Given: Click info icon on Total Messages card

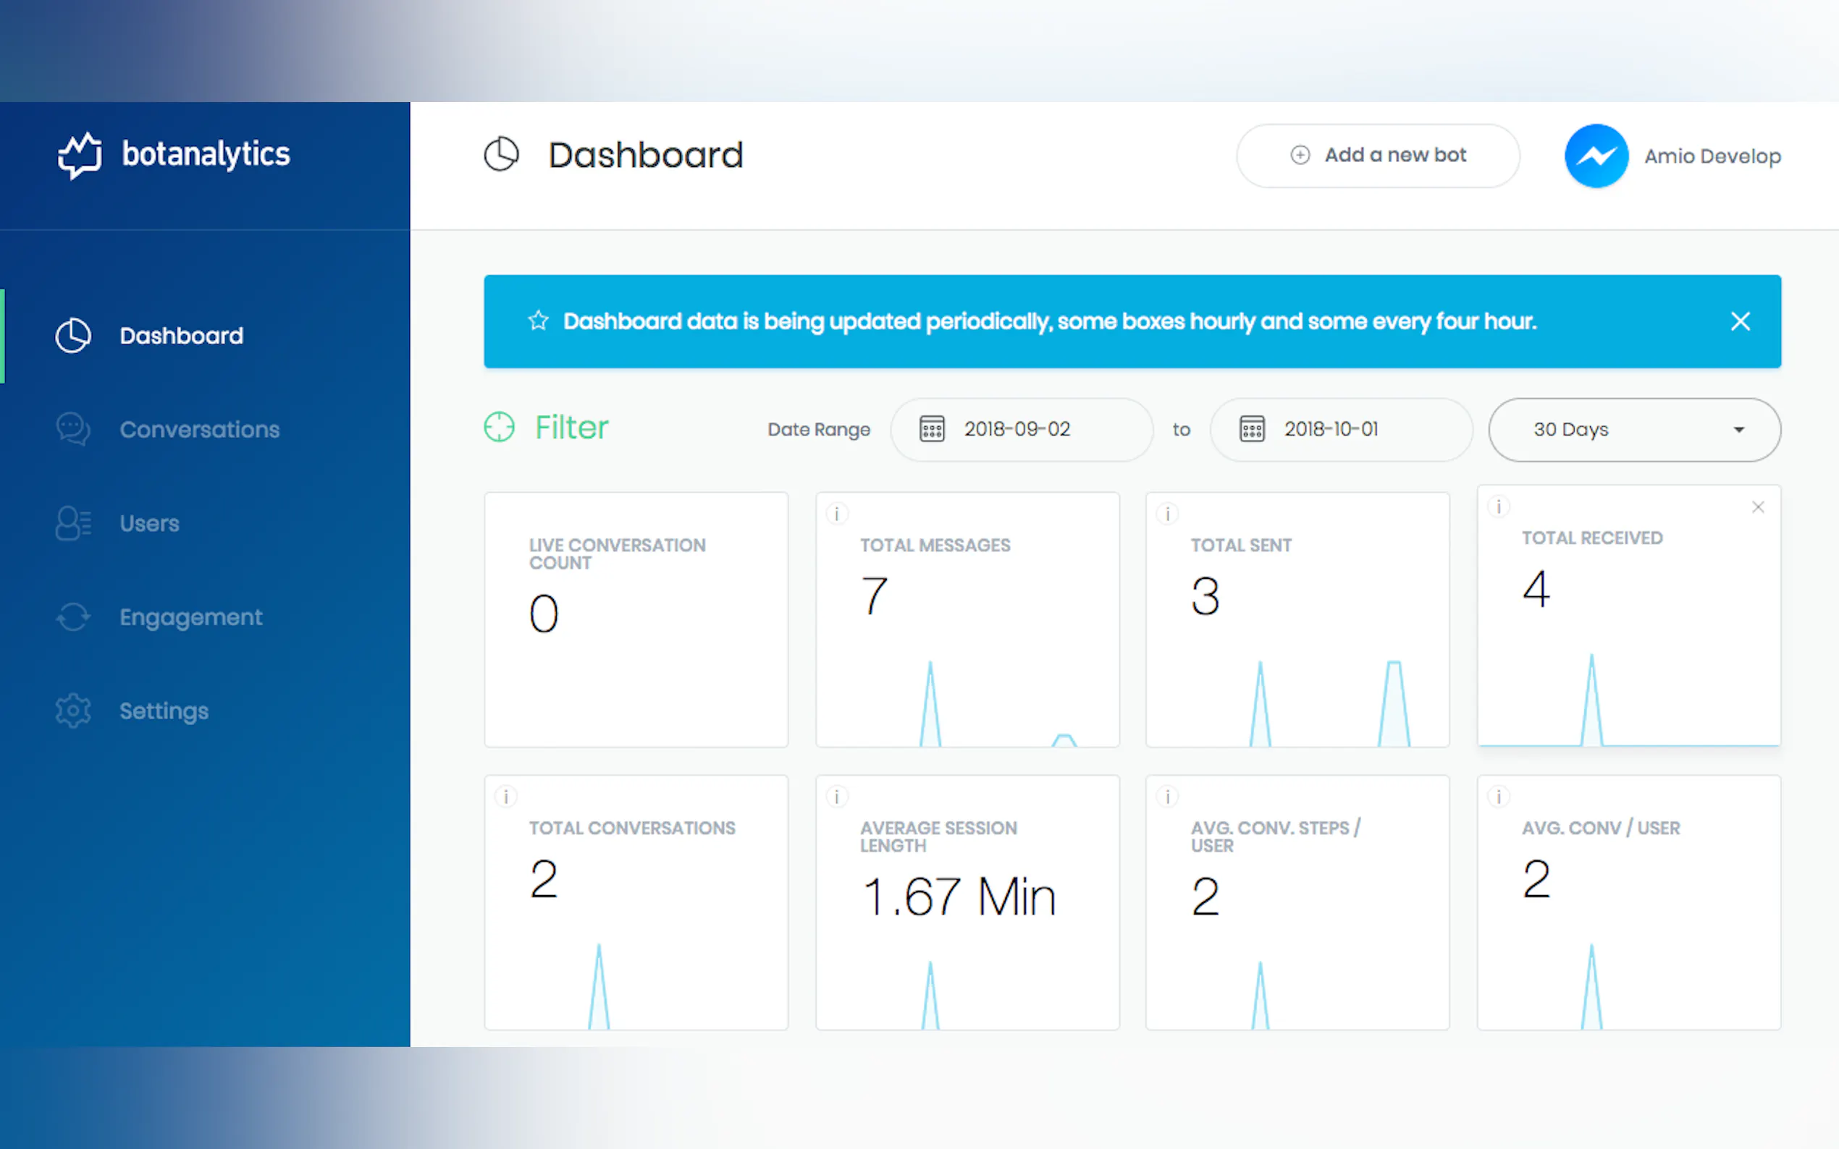Looking at the screenshot, I should 836,514.
